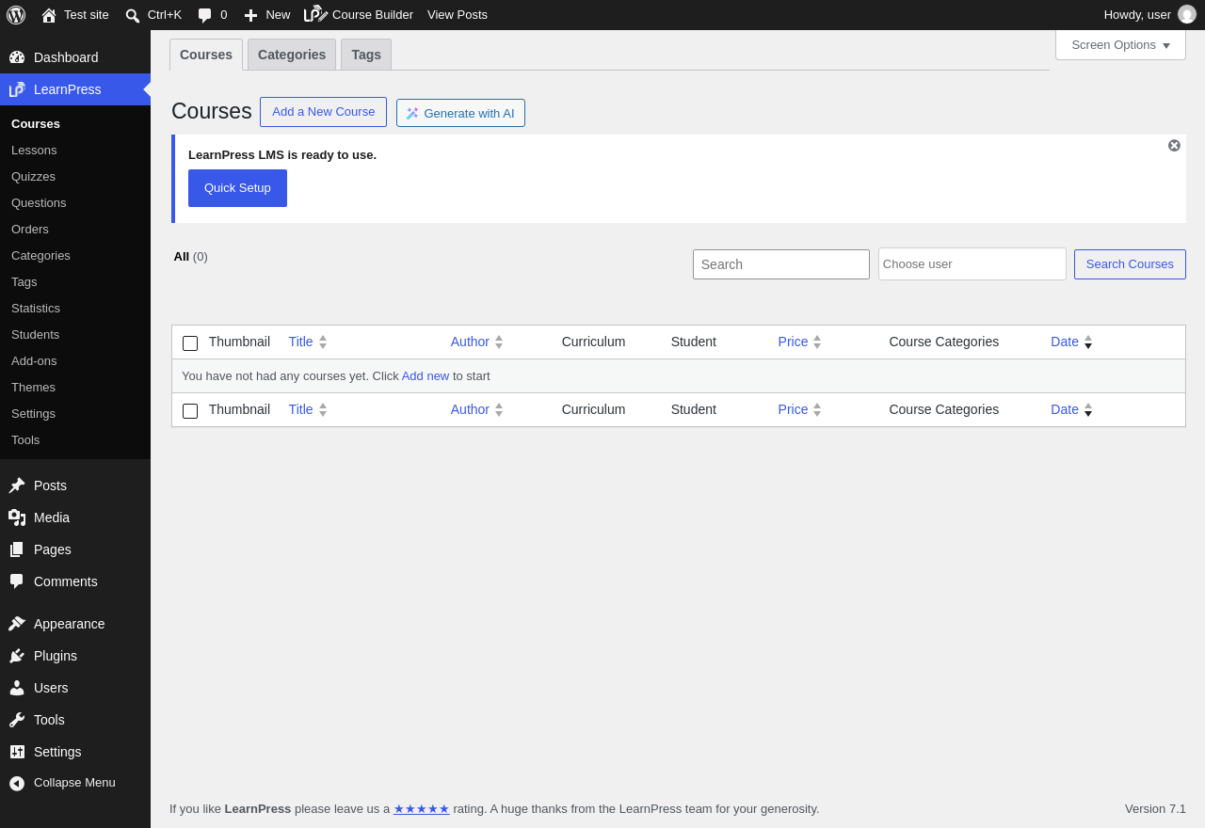Click the Settings sliders icon in sidebar
1205x828 pixels.
[17, 752]
